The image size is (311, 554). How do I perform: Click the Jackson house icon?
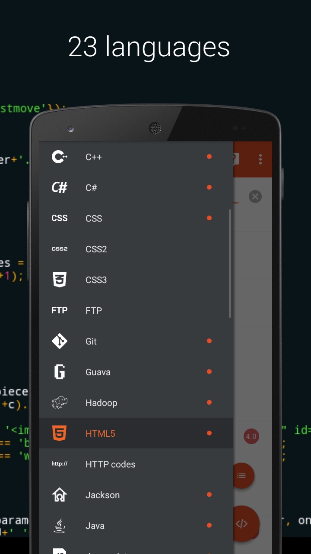tap(60, 495)
